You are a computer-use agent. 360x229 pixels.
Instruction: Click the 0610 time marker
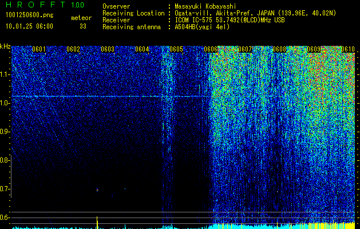tap(348, 49)
